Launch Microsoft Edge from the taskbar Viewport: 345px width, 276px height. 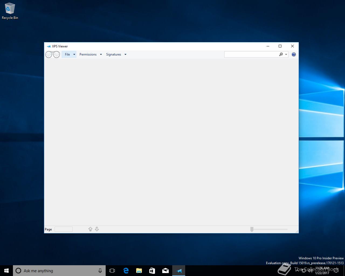pyautogui.click(x=126, y=271)
